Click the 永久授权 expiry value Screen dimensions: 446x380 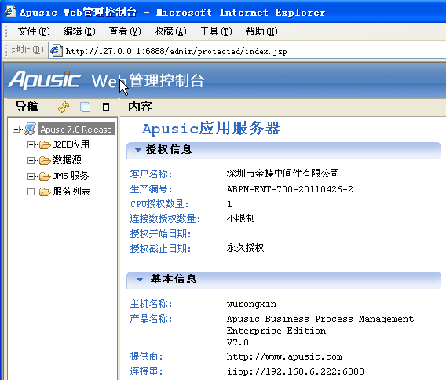(245, 248)
